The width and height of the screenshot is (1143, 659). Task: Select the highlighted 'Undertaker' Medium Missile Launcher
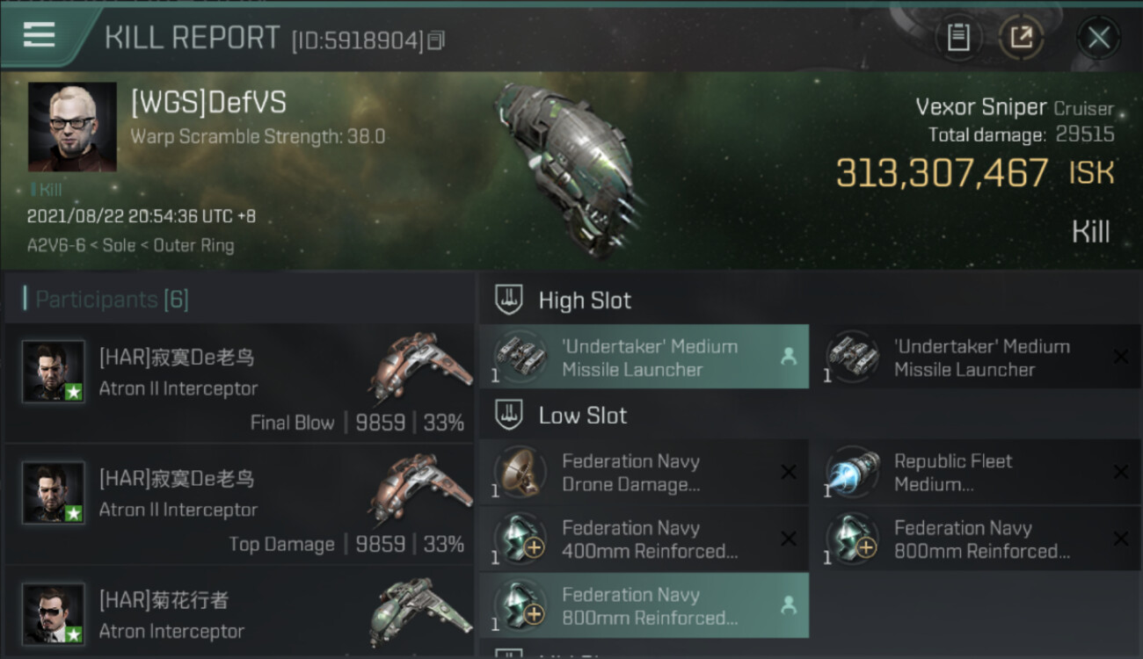644,357
